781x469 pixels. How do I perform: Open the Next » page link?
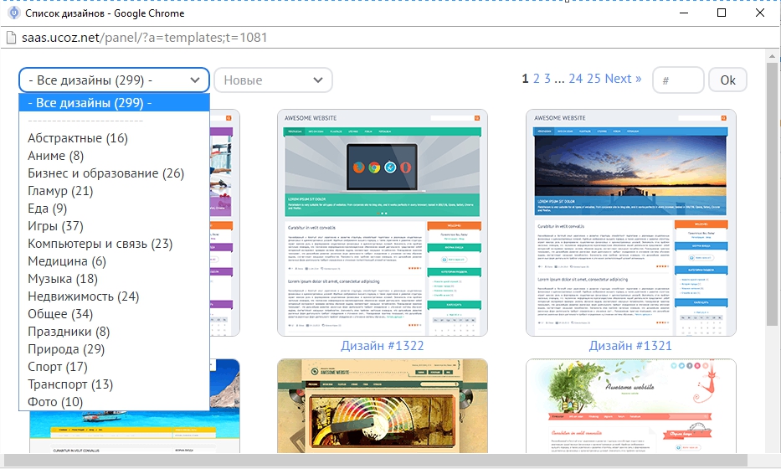tap(623, 79)
